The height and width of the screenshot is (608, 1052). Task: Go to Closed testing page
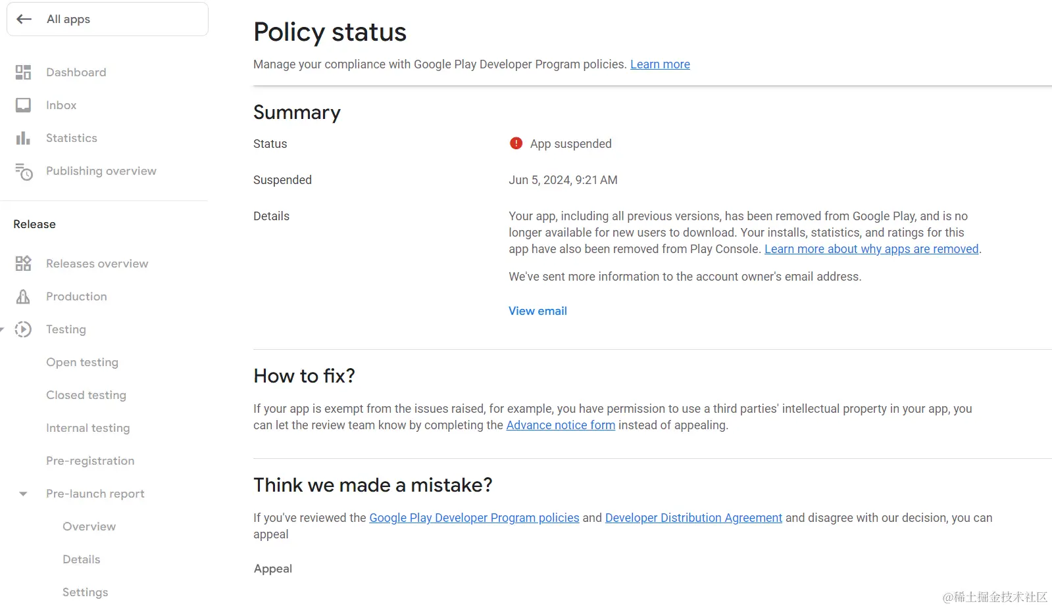86,395
